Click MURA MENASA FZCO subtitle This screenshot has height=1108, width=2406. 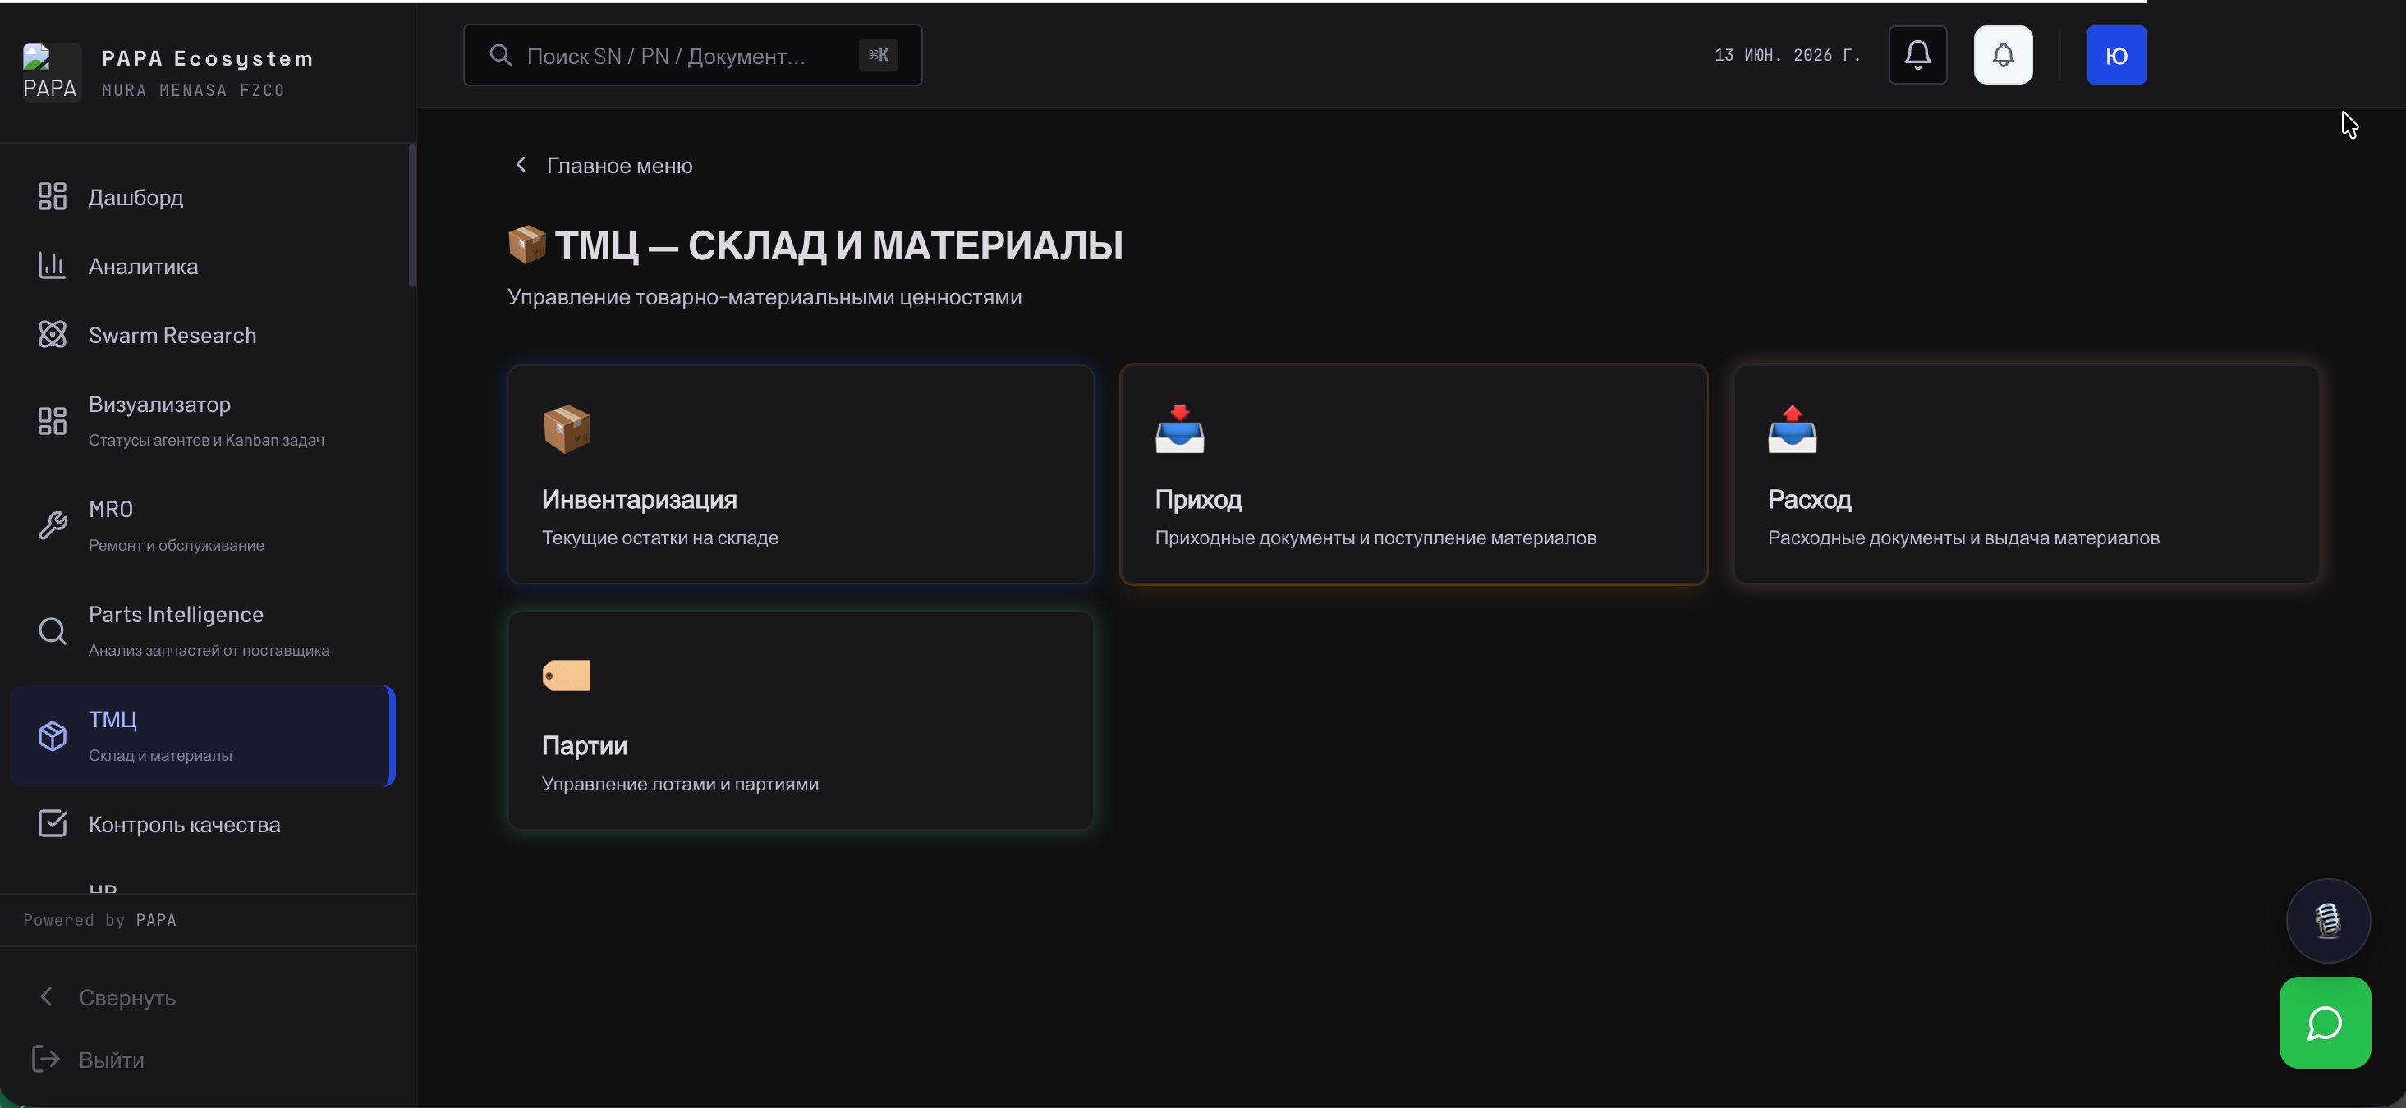coord(193,90)
